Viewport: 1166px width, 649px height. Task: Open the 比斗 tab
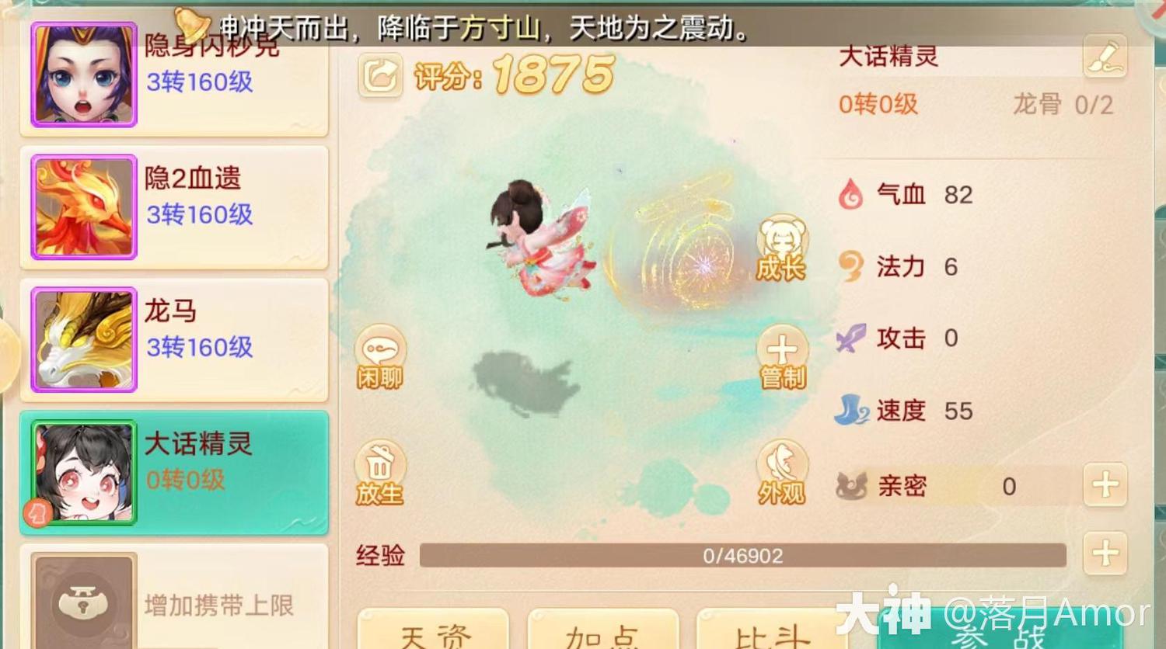pyautogui.click(x=773, y=629)
